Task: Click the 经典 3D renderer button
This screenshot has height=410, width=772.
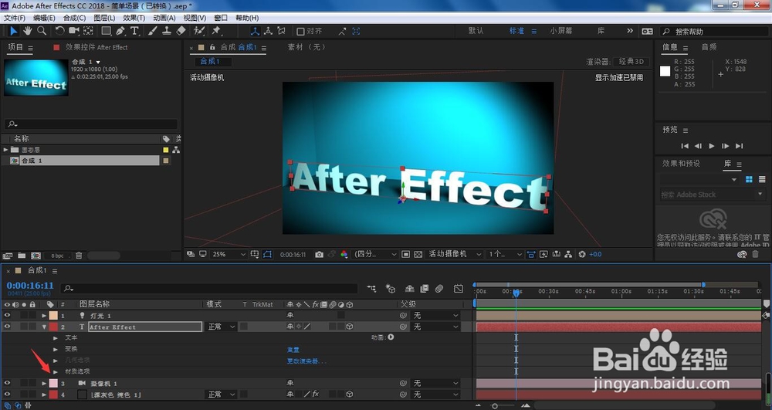Action: pyautogui.click(x=631, y=62)
